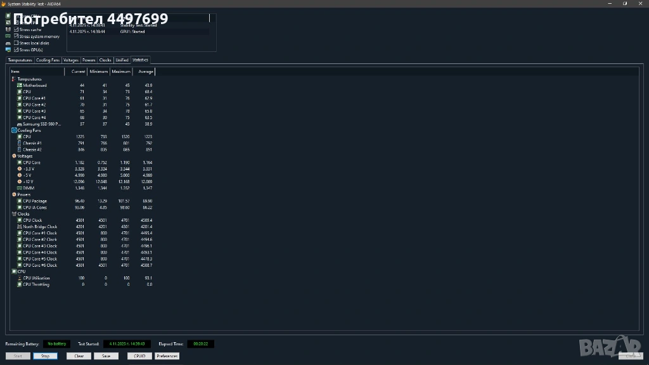649x365 pixels.
Task: Click the Motherboard row icon
Action: 20,86
